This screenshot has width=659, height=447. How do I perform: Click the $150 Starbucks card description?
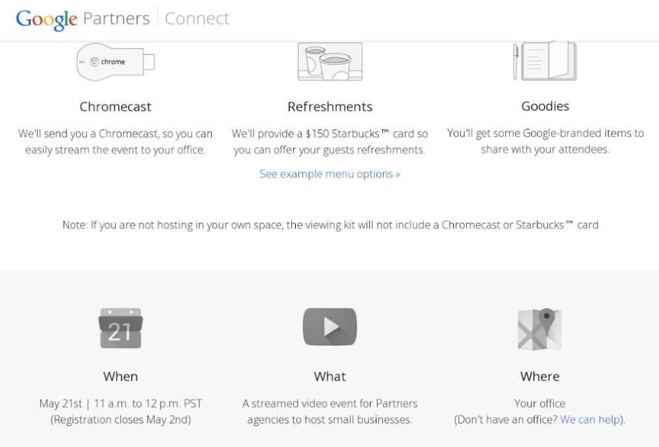point(330,142)
